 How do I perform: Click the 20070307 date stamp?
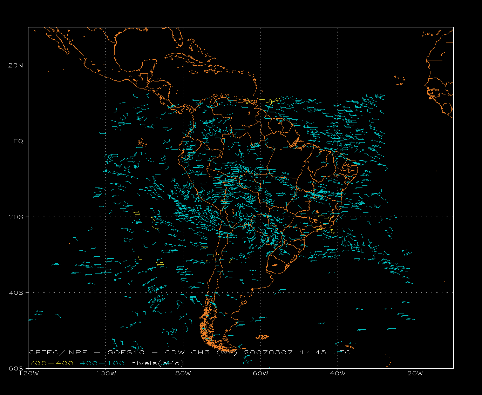point(268,352)
